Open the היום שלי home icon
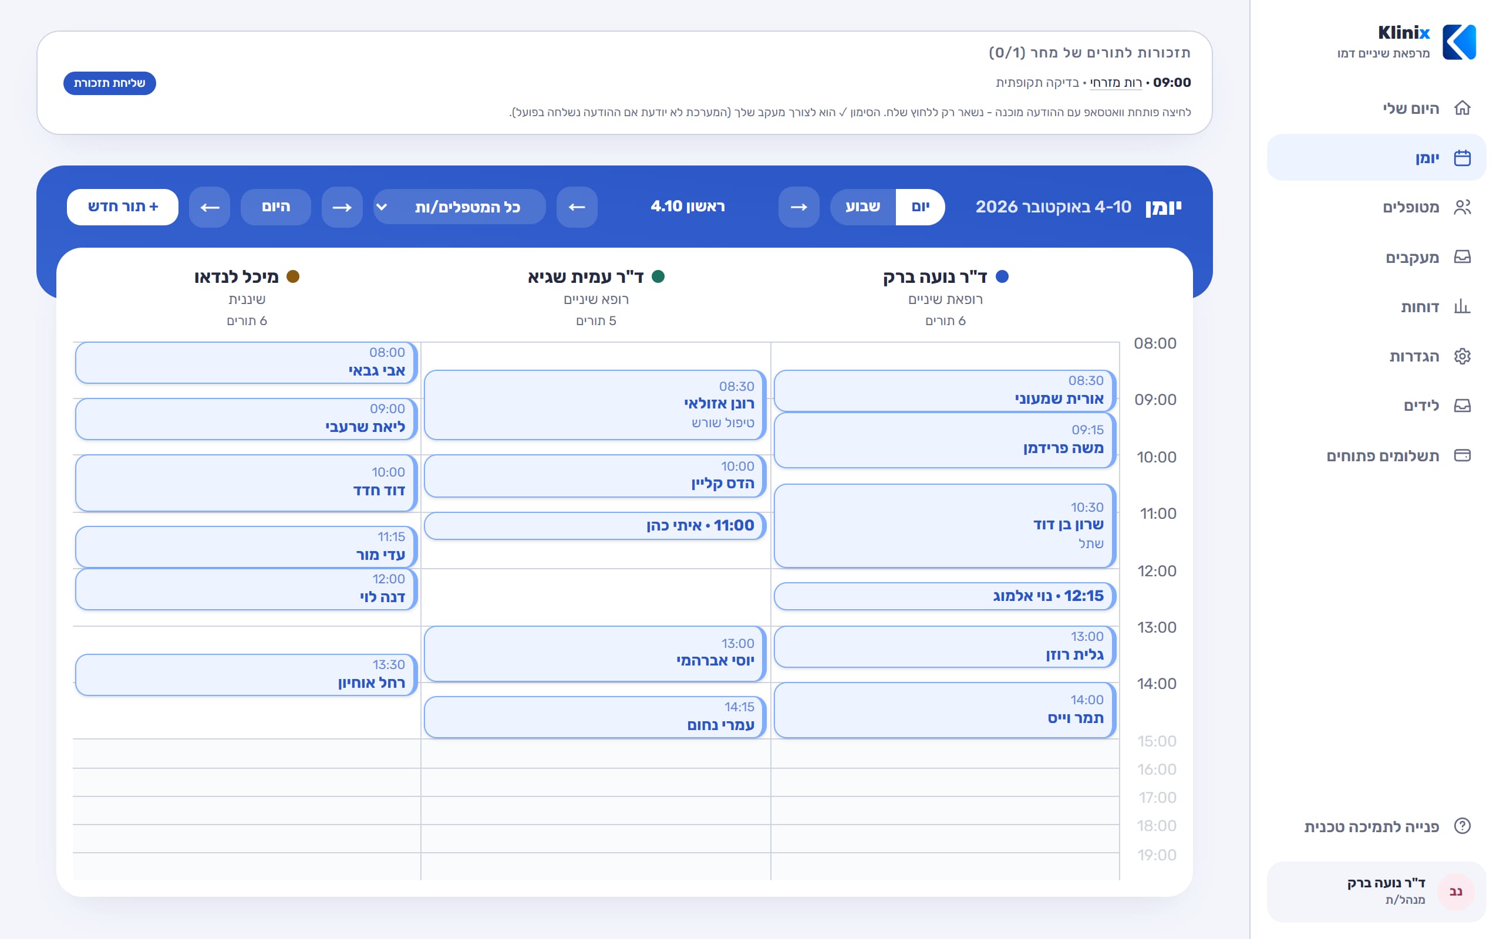Viewport: 1503px width, 939px height. click(1462, 108)
